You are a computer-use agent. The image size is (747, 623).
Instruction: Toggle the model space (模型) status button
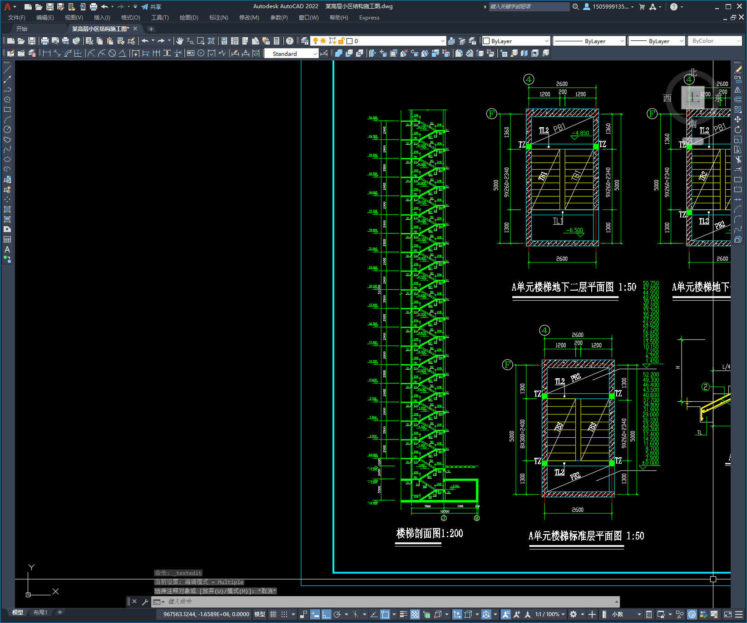260,614
